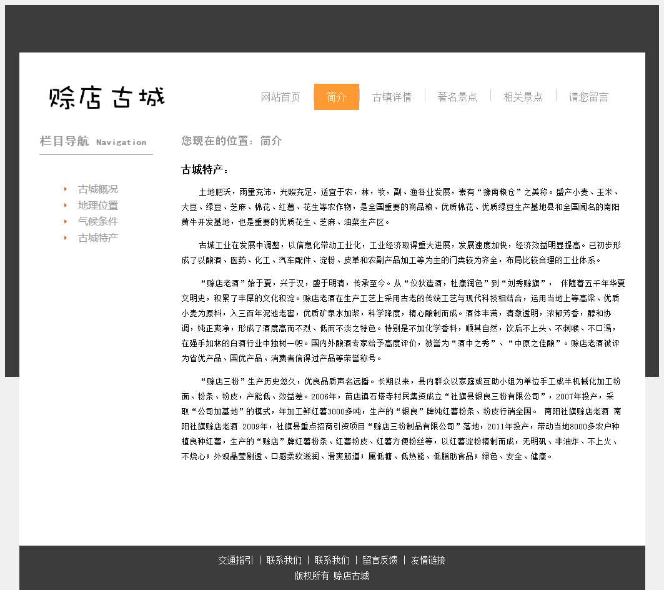Select 地理位置 in the sidebar navigation
664x590 pixels.
pos(98,206)
